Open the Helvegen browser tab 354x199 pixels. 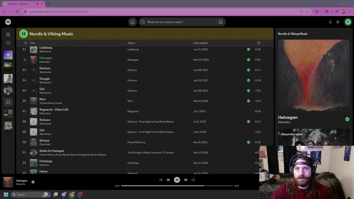point(23,4)
